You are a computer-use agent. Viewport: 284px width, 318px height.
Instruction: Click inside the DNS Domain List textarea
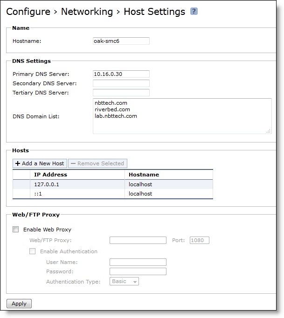point(182,116)
